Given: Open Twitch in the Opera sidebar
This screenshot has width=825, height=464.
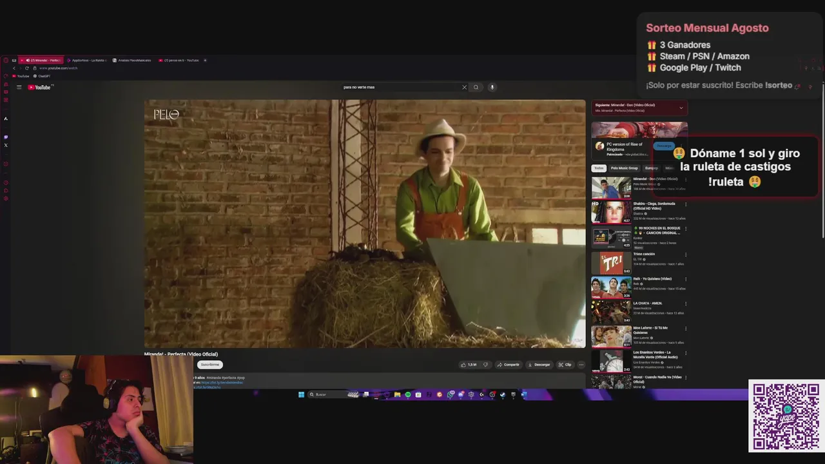Looking at the screenshot, I should coord(6,137).
